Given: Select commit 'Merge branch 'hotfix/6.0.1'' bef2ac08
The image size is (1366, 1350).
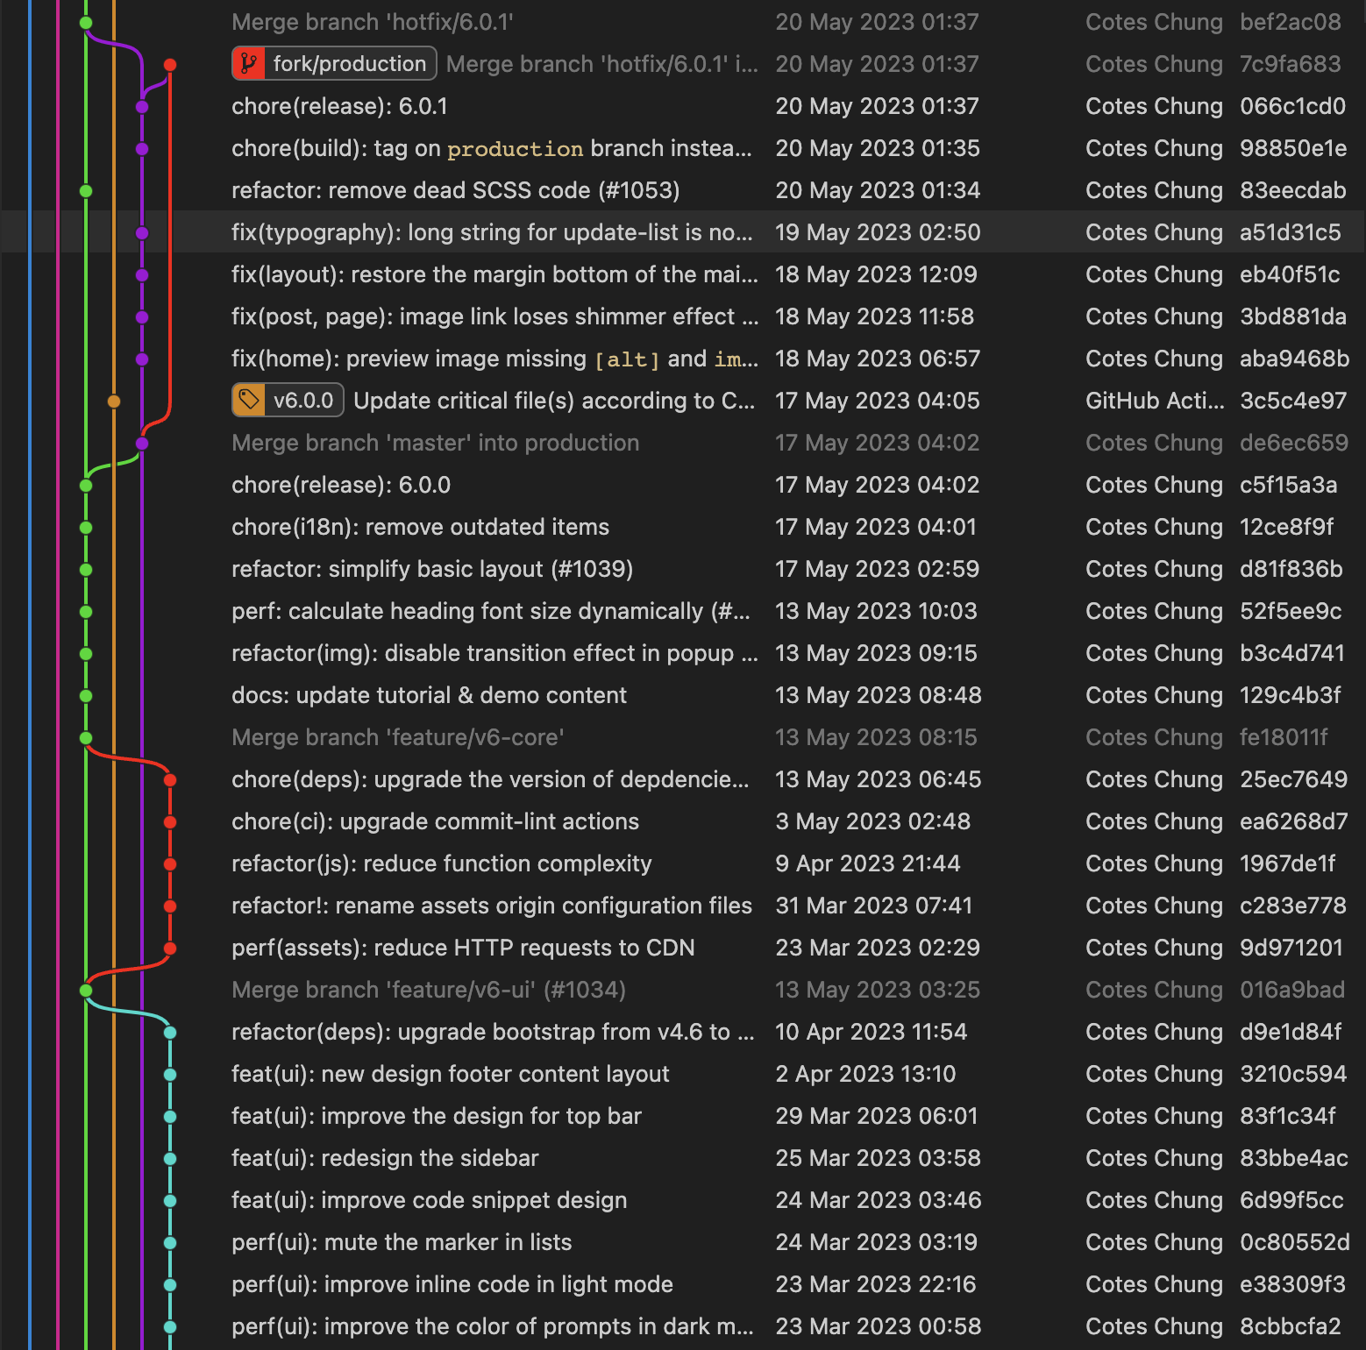Looking at the screenshot, I should 683,22.
